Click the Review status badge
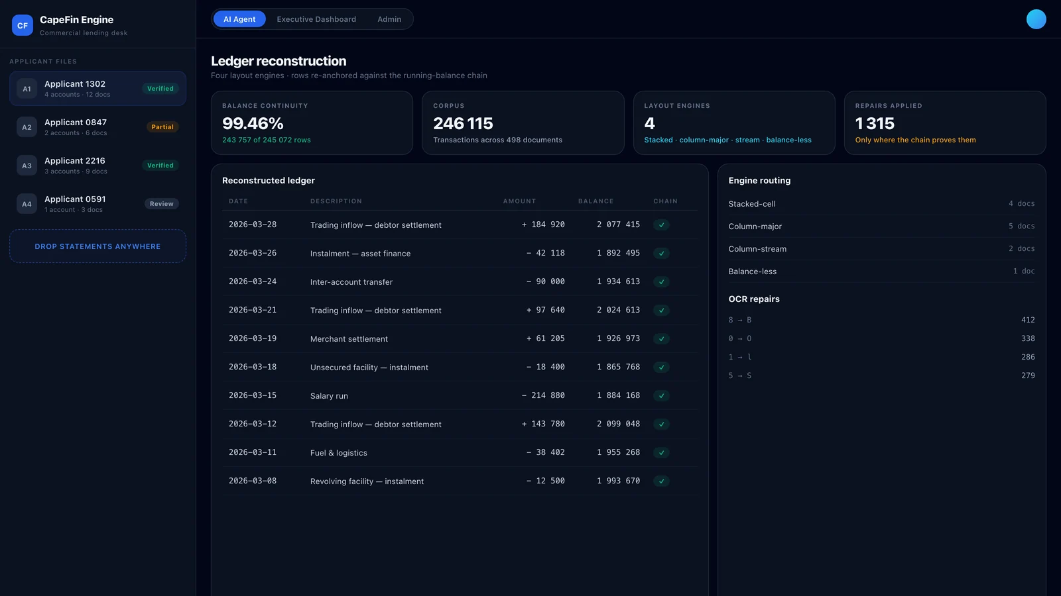 coord(161,204)
